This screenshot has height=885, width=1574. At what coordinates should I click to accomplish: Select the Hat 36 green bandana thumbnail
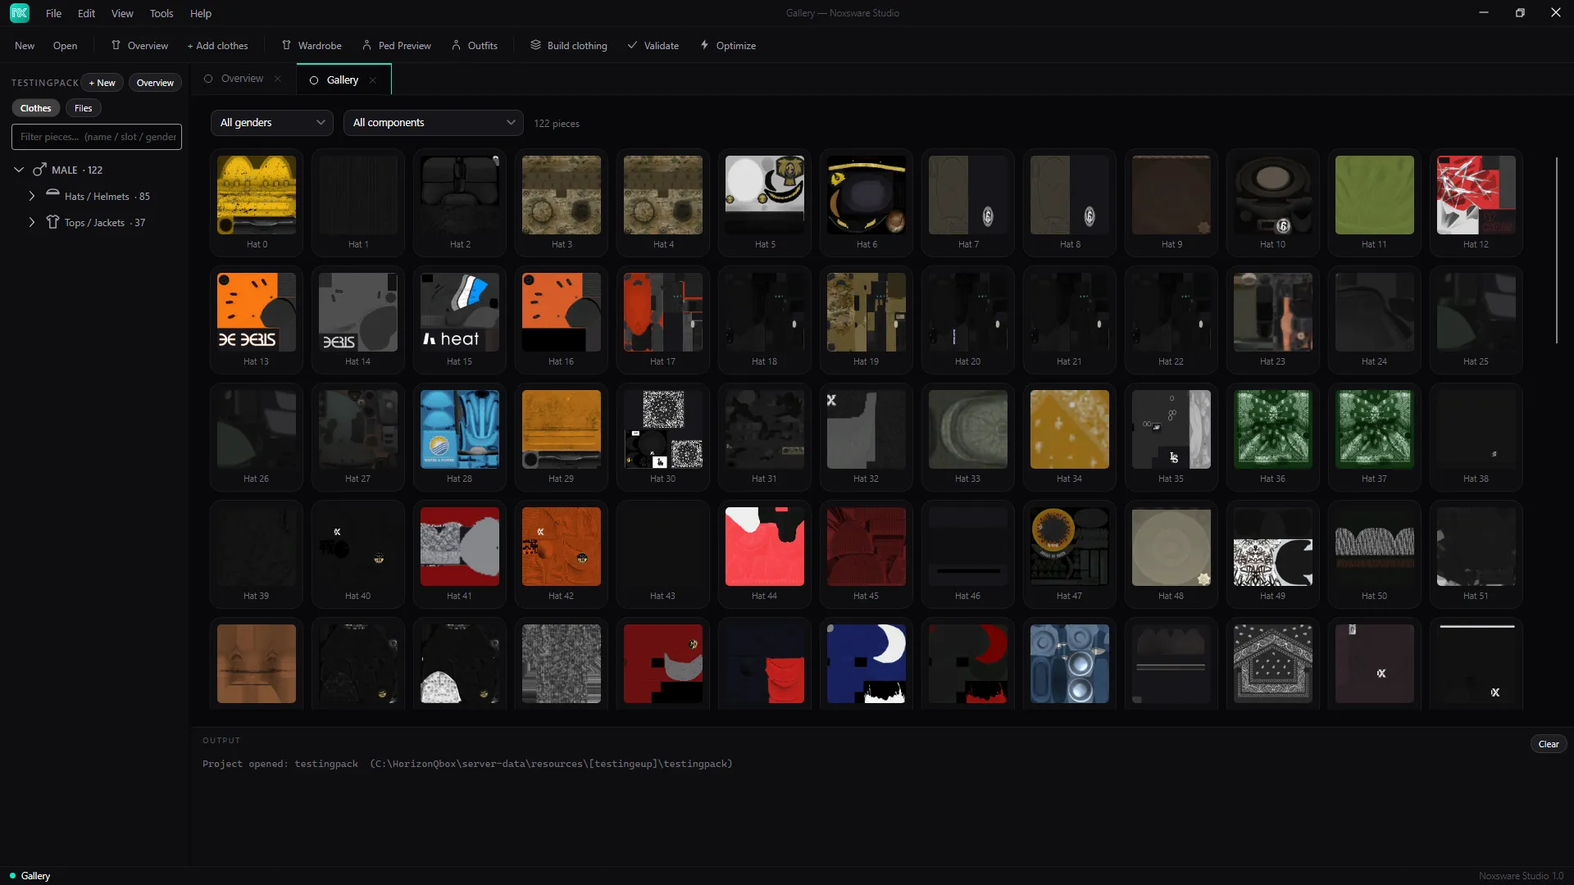click(1273, 429)
